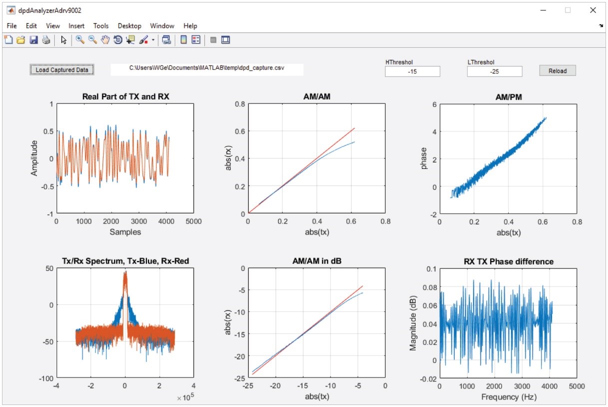Toggle the Insert Legend button
Image resolution: width=608 pixels, height=407 pixels.
point(196,40)
